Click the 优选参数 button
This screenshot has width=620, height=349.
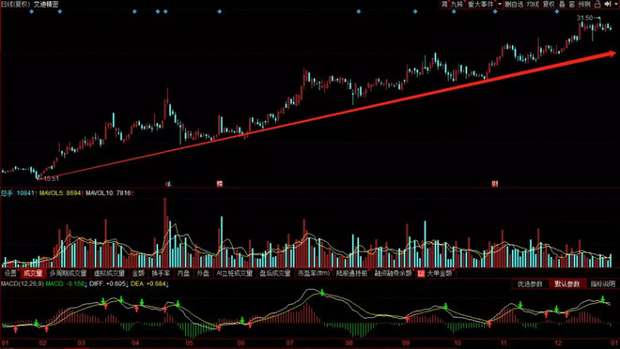(530, 283)
